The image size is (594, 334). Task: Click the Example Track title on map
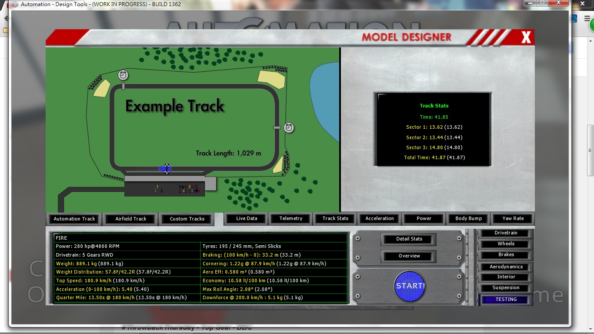click(x=175, y=106)
